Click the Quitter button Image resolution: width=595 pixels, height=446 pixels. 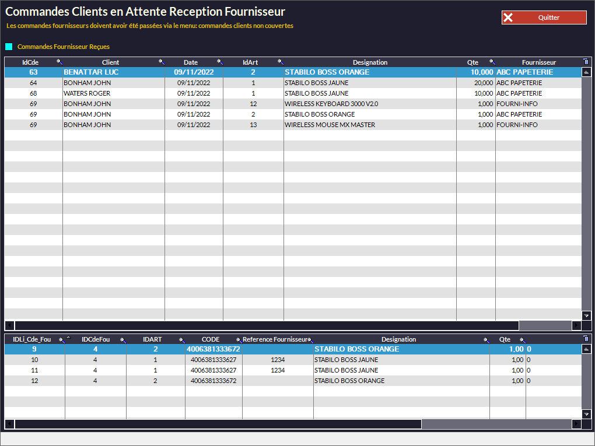544,17
